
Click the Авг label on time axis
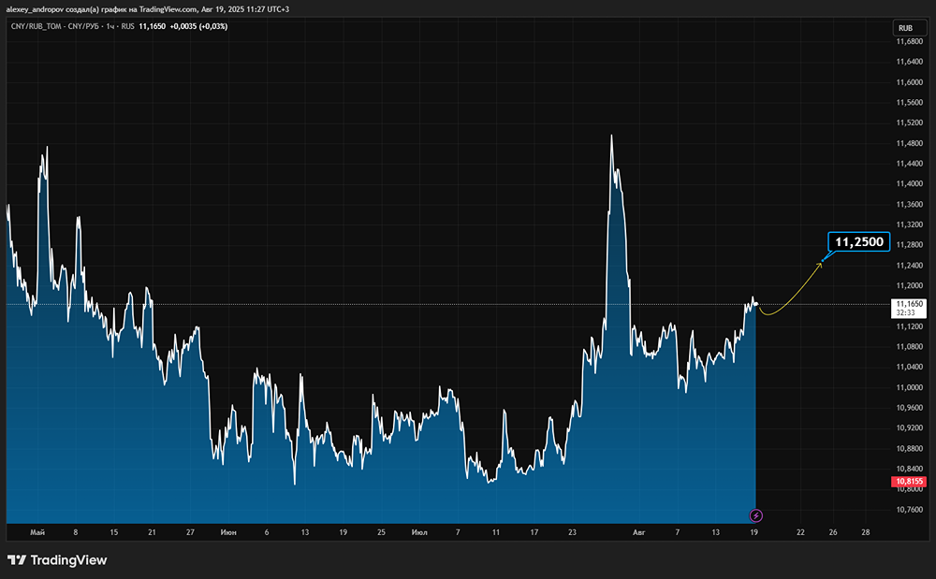point(639,532)
